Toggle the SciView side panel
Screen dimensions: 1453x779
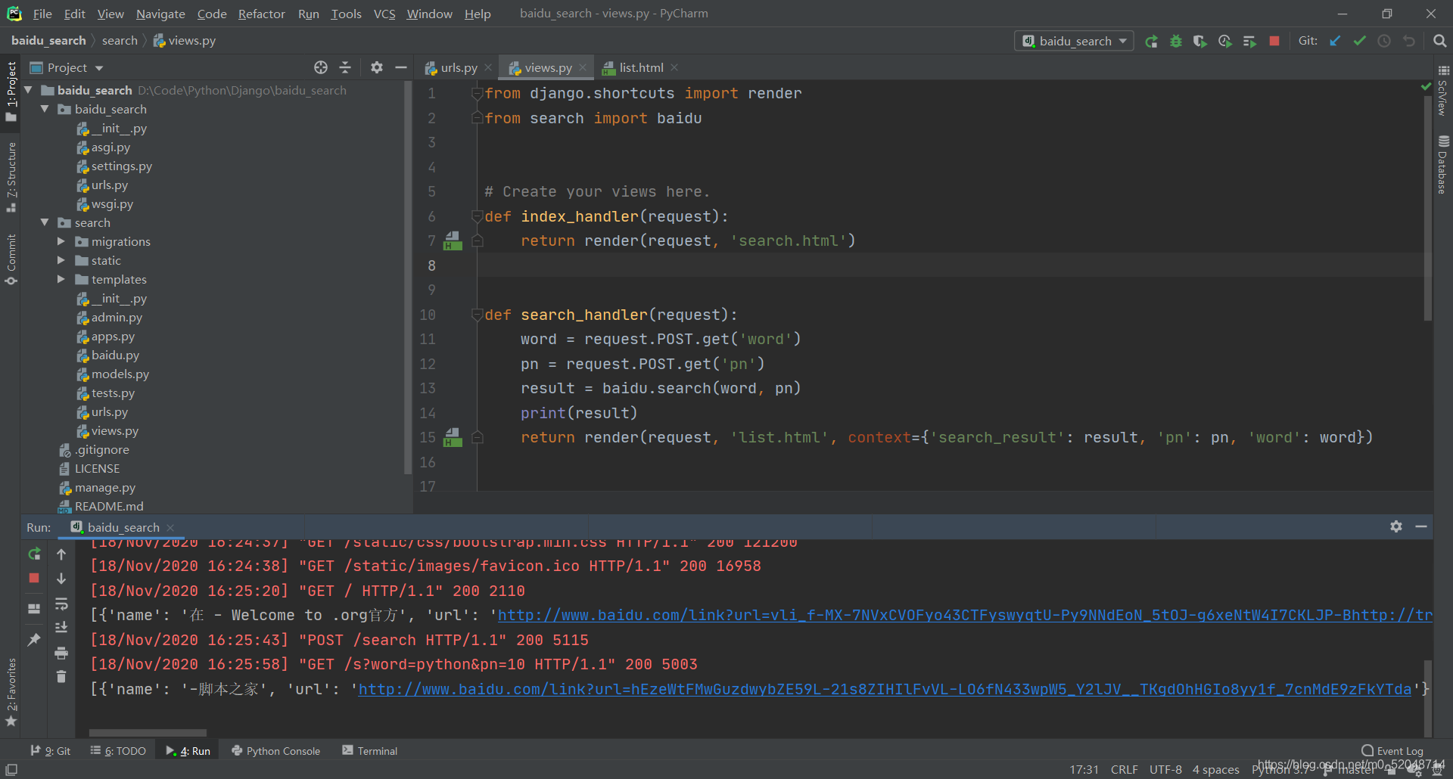point(1442,91)
